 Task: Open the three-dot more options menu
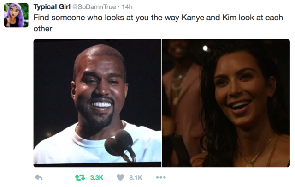[x=161, y=177]
